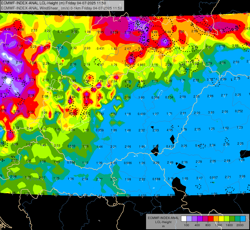Click the grid point labeled 7.10
The image size is (250, 230).
coord(17,95)
